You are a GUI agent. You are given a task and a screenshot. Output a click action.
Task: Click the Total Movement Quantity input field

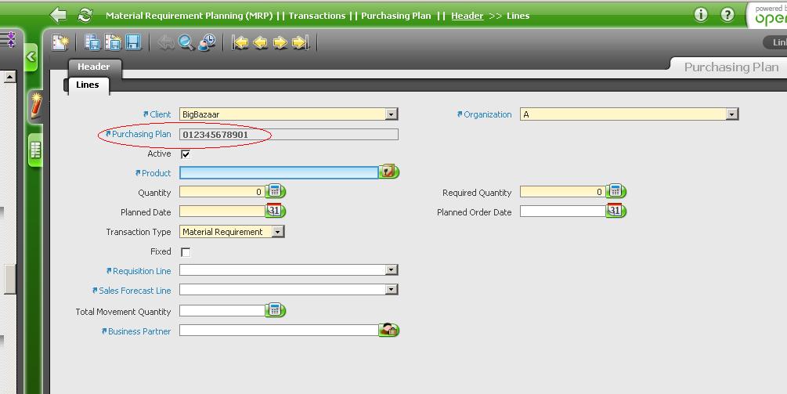(222, 311)
